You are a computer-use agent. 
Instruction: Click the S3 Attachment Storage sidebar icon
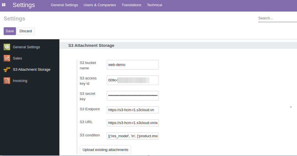coord(7,70)
